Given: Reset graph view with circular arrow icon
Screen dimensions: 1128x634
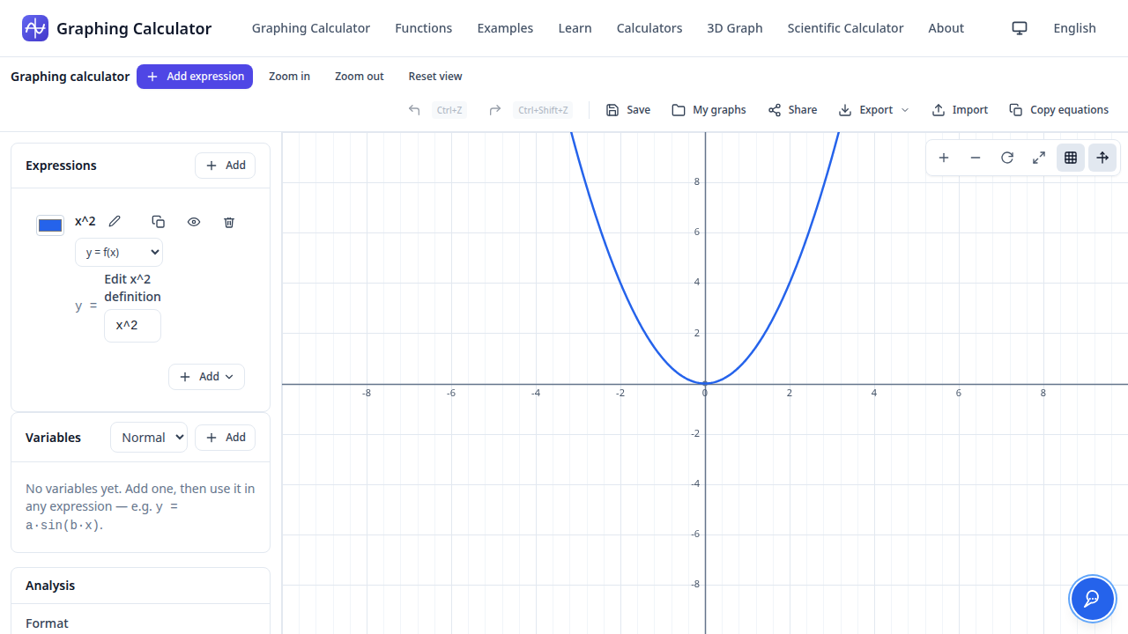Looking at the screenshot, I should point(1007,158).
